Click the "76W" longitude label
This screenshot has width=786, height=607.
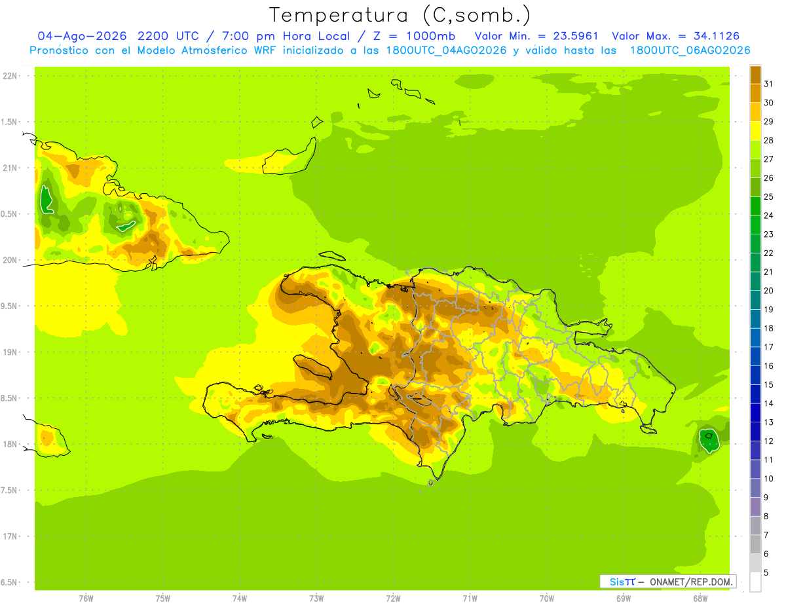85,598
